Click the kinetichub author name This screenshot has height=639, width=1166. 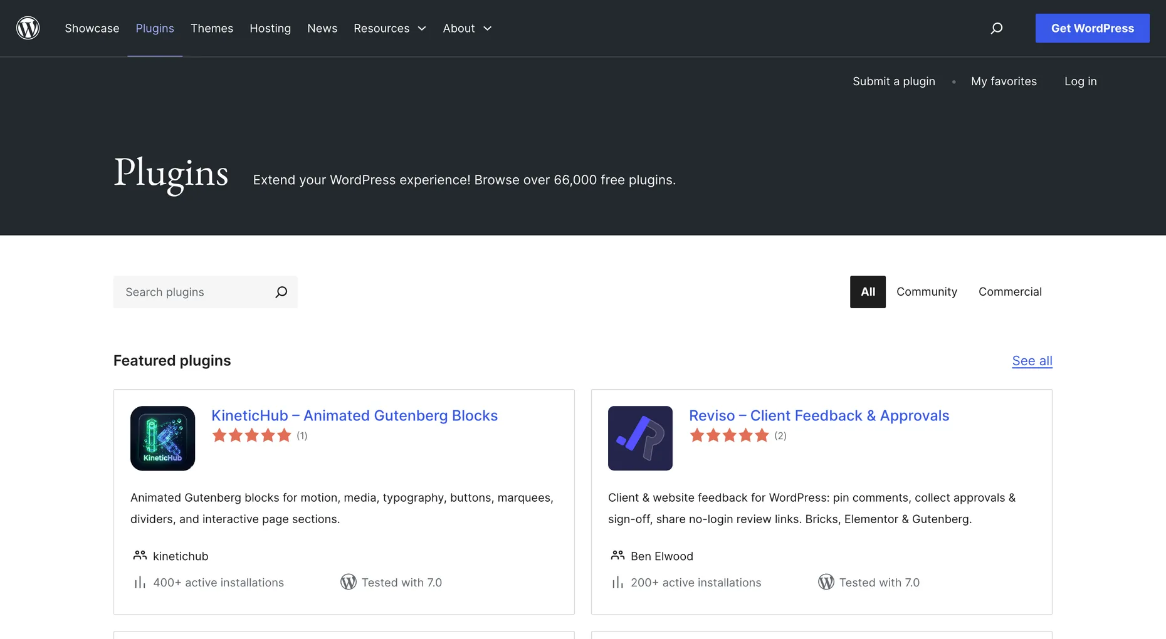[x=181, y=556]
